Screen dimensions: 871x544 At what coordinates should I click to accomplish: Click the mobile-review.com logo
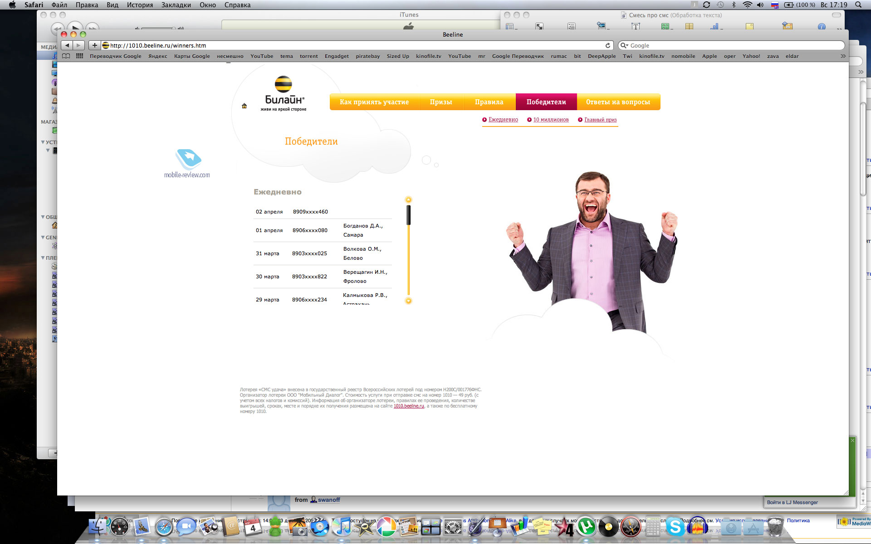(187, 164)
